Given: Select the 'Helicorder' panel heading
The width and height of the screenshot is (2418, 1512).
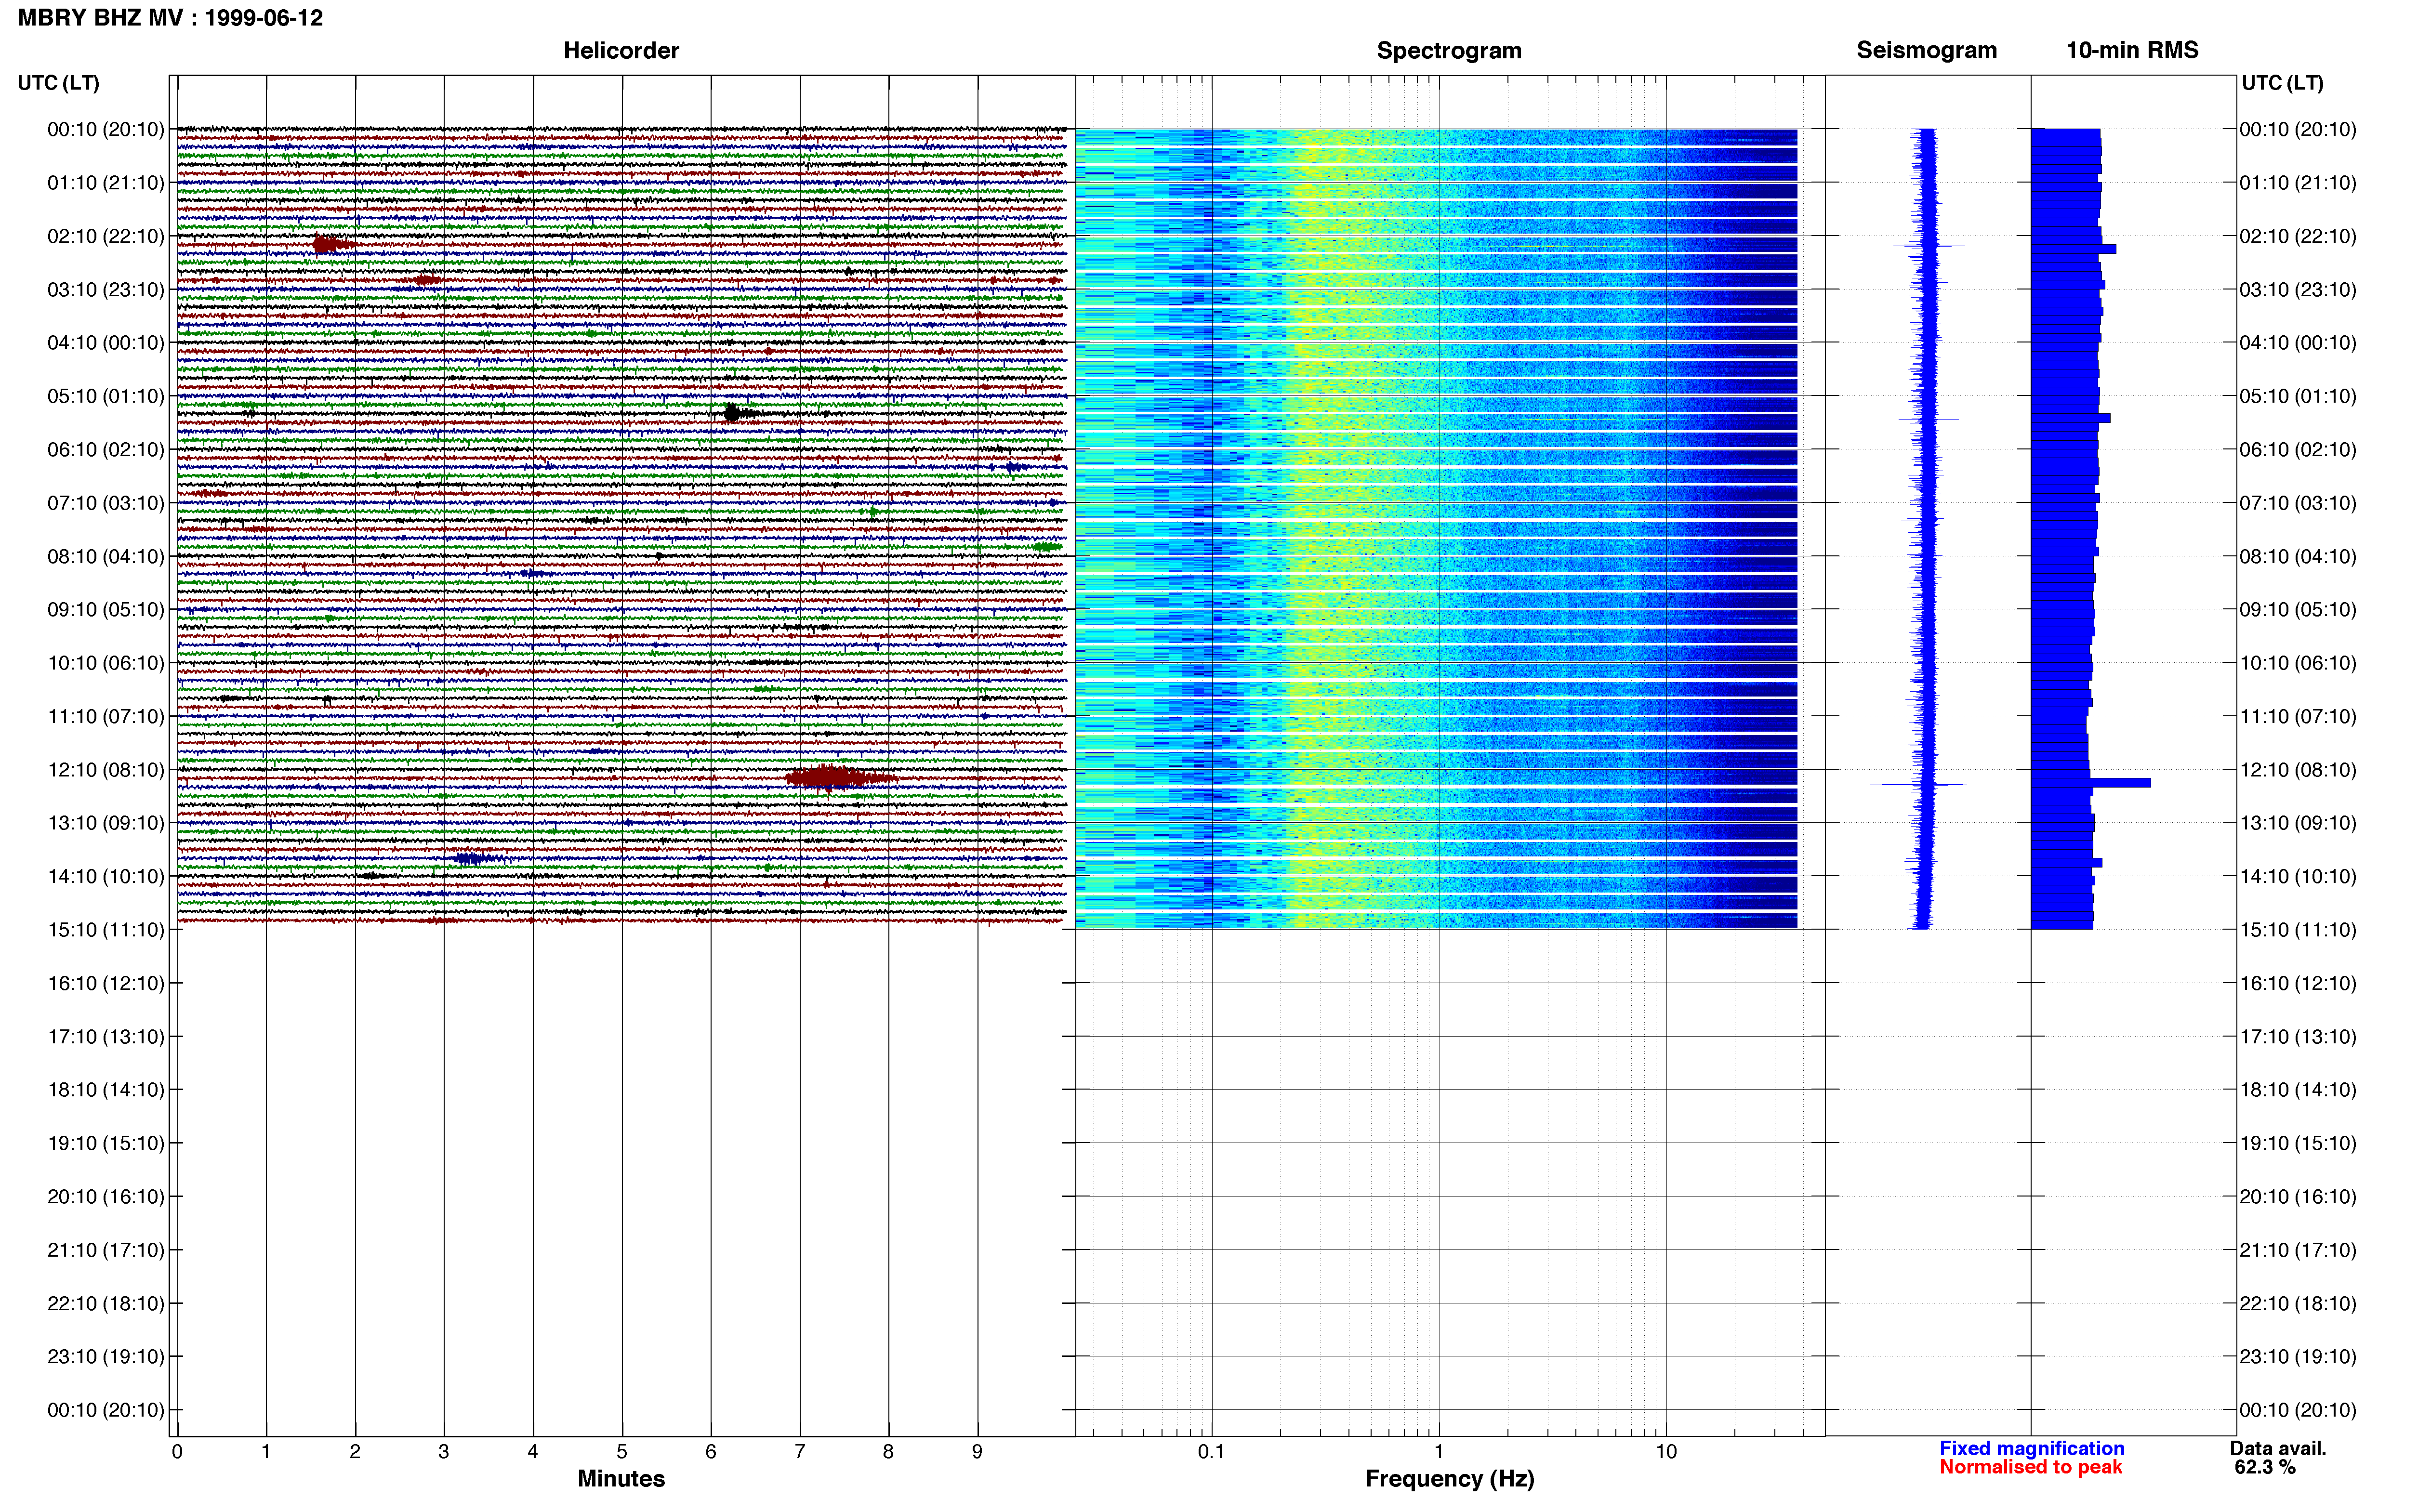Looking at the screenshot, I should tap(621, 50).
